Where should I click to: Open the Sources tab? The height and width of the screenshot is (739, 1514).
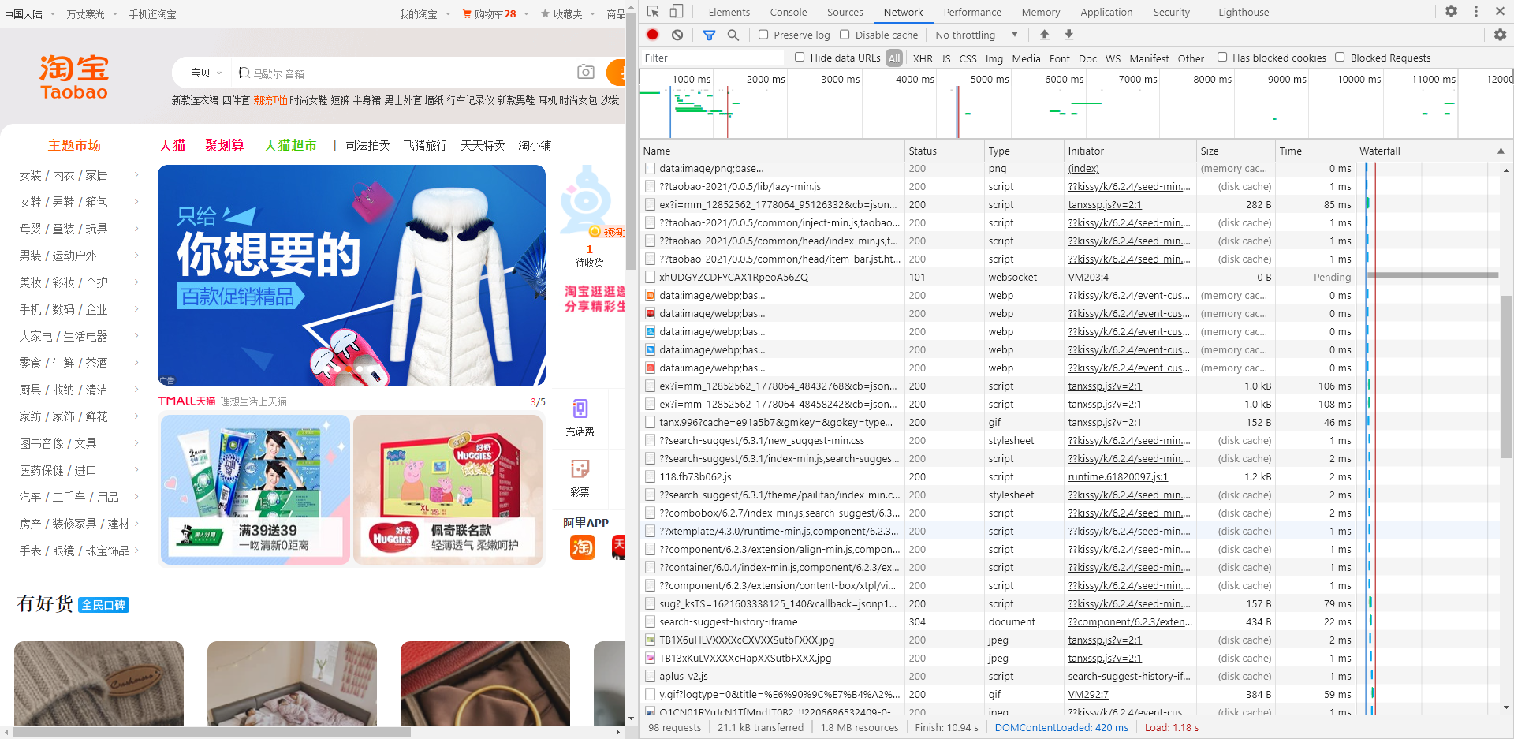845,12
